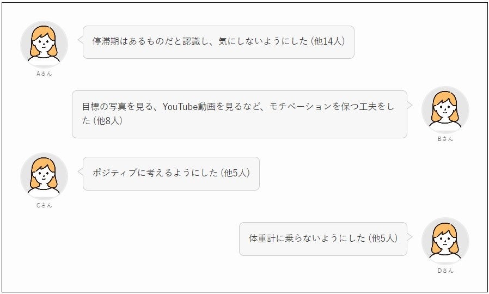Click the "Dさん" name label
489x294 pixels.
445,271
